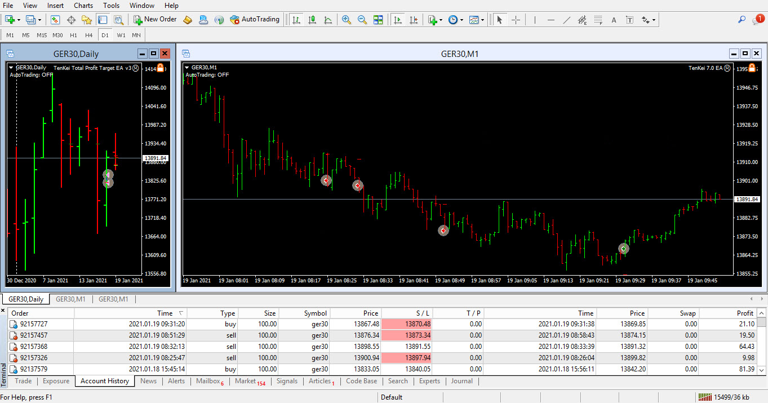Select the Fibonacci Retracement tool
The image size is (768, 403).
click(598, 20)
